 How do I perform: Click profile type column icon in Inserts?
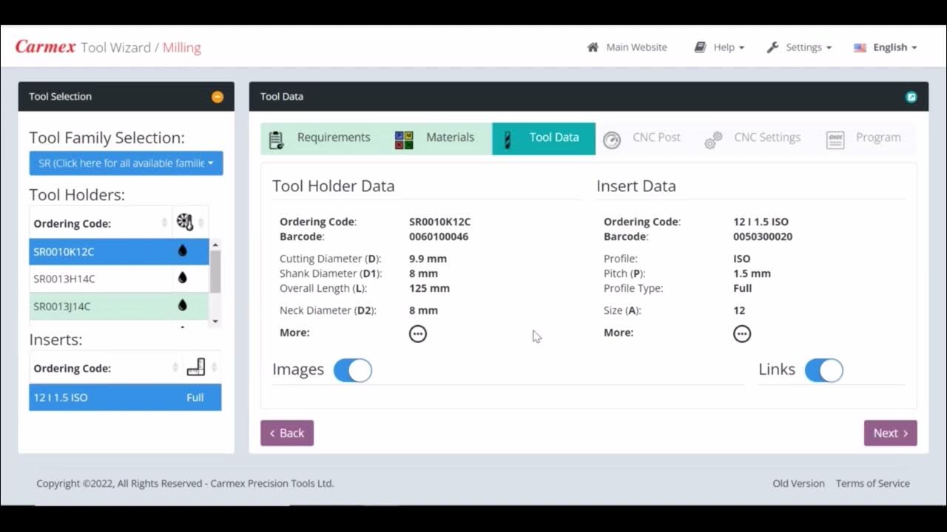click(195, 367)
